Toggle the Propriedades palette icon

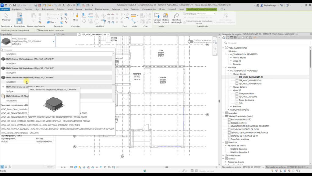point(19,21)
